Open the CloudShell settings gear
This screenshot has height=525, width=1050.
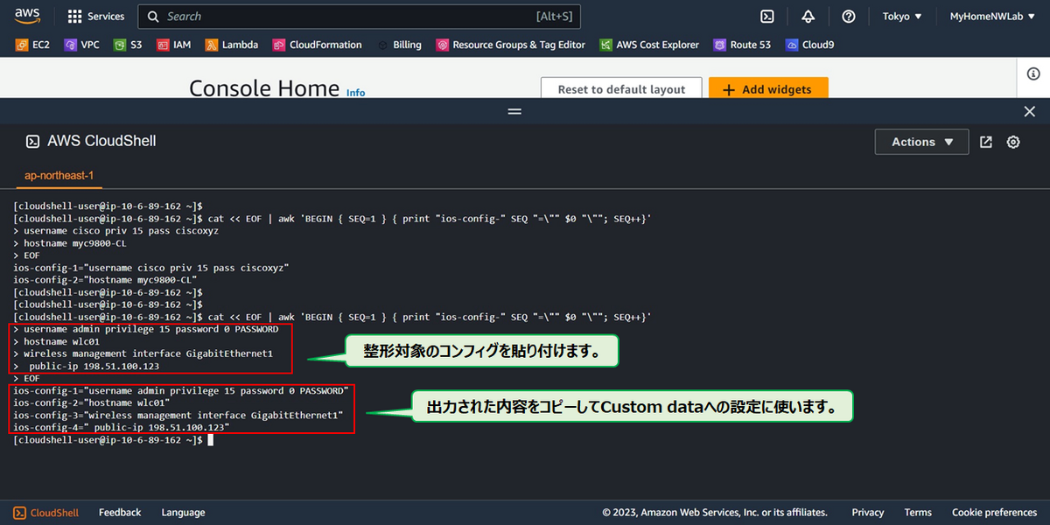pyautogui.click(x=1012, y=141)
